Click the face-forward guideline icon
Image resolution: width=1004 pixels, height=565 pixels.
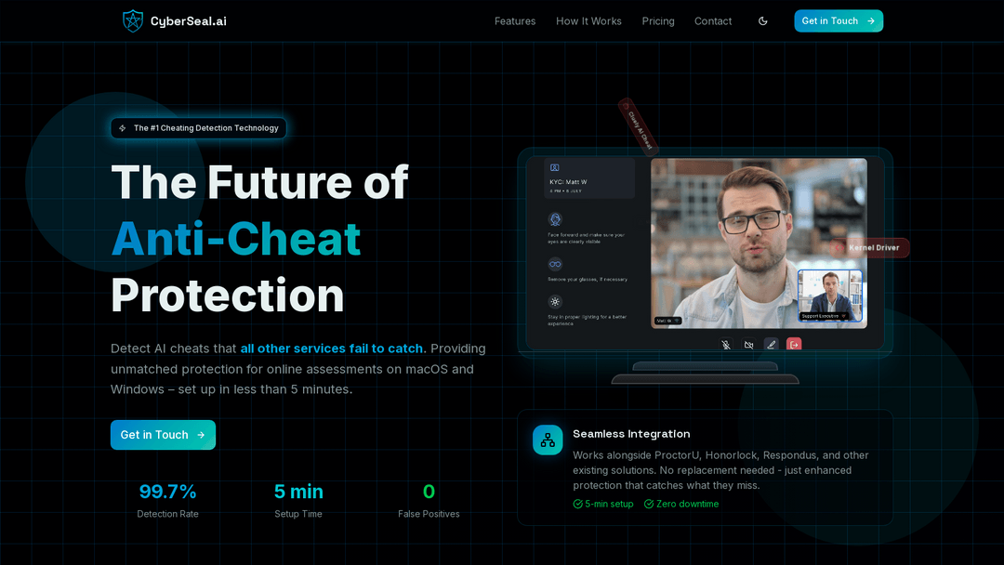click(554, 219)
